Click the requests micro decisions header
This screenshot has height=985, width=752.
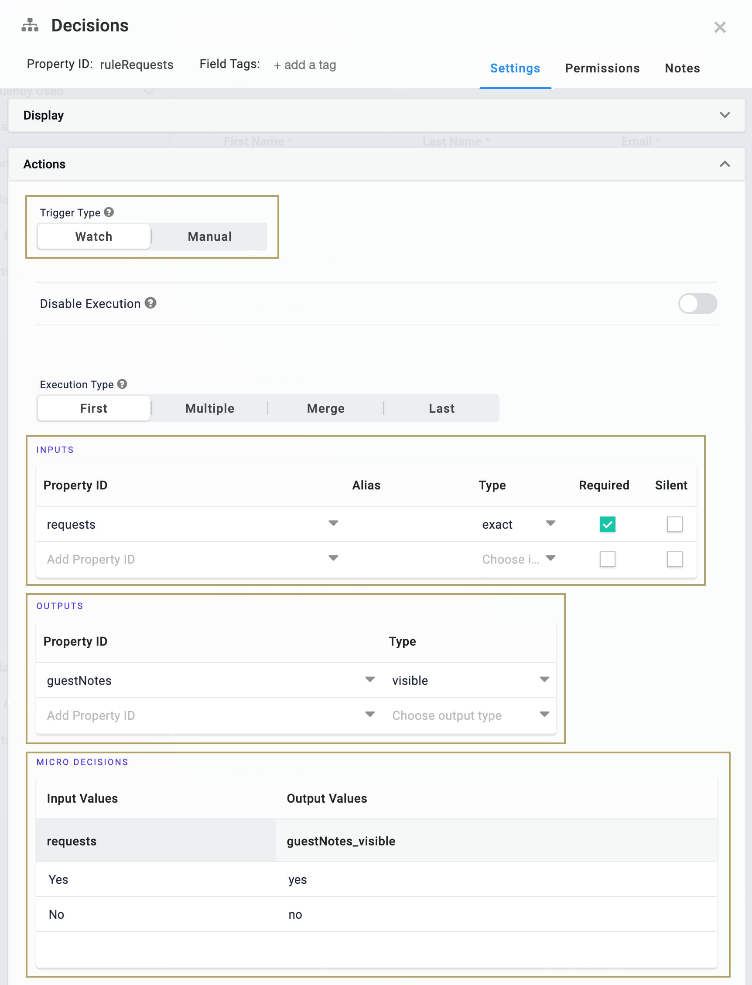coord(156,841)
